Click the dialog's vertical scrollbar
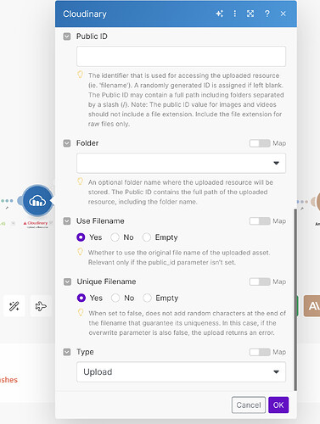 (x=295, y=299)
